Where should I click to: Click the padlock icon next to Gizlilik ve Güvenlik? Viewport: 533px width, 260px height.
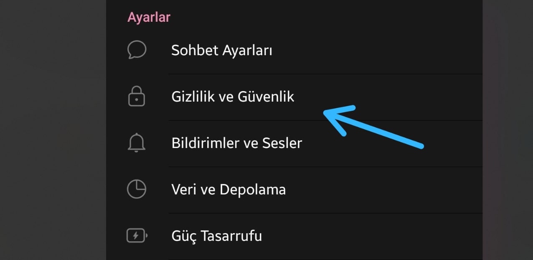136,96
